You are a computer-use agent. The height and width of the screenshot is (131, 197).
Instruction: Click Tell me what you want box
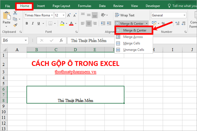click(x=182, y=6)
